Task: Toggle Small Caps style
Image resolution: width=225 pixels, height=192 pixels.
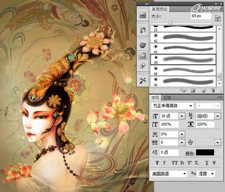Action: tap(182, 163)
